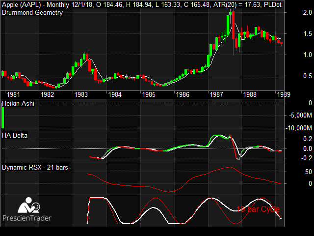Click the 1989 year label on the time axis
The image size is (314, 236).
[284, 94]
